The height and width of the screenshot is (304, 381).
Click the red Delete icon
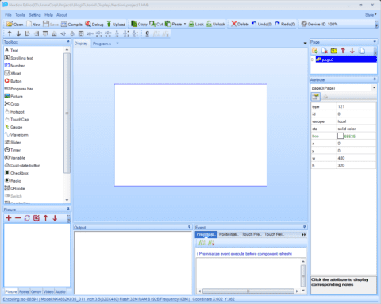pyautogui.click(x=240, y=24)
